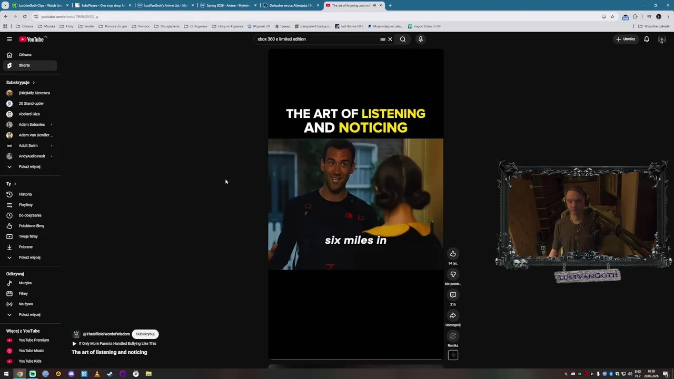674x379 pixels.
Task: Click the Utwórz create button
Action: pyautogui.click(x=626, y=39)
